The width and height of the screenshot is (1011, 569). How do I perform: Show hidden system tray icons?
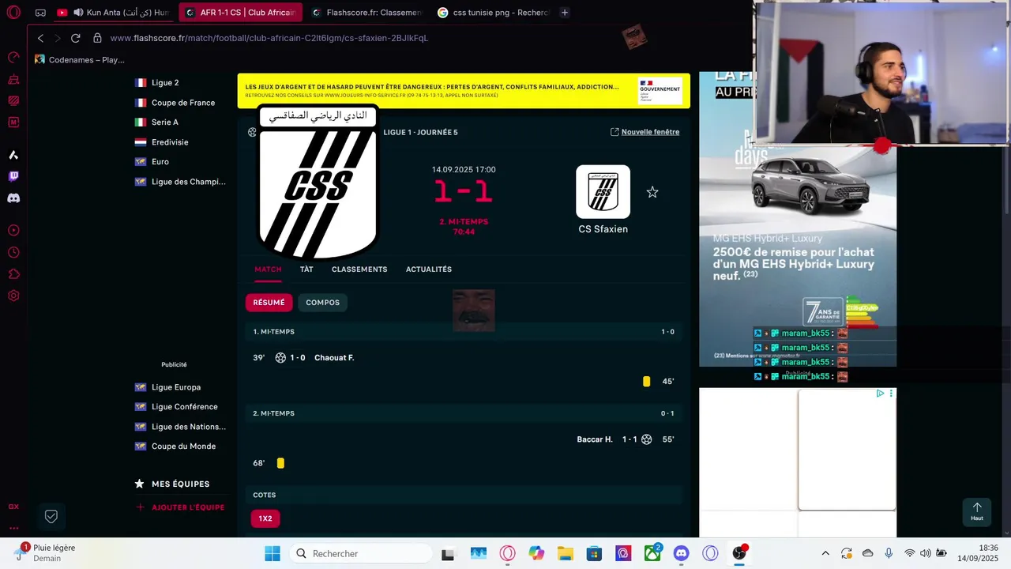(825, 553)
